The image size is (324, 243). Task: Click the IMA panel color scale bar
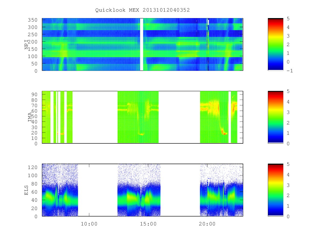pos(275,117)
